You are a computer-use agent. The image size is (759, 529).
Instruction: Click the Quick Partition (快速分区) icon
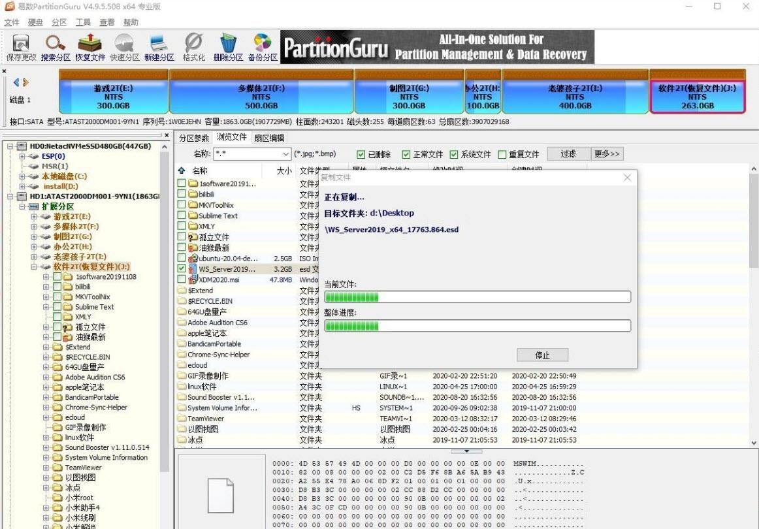(124, 48)
